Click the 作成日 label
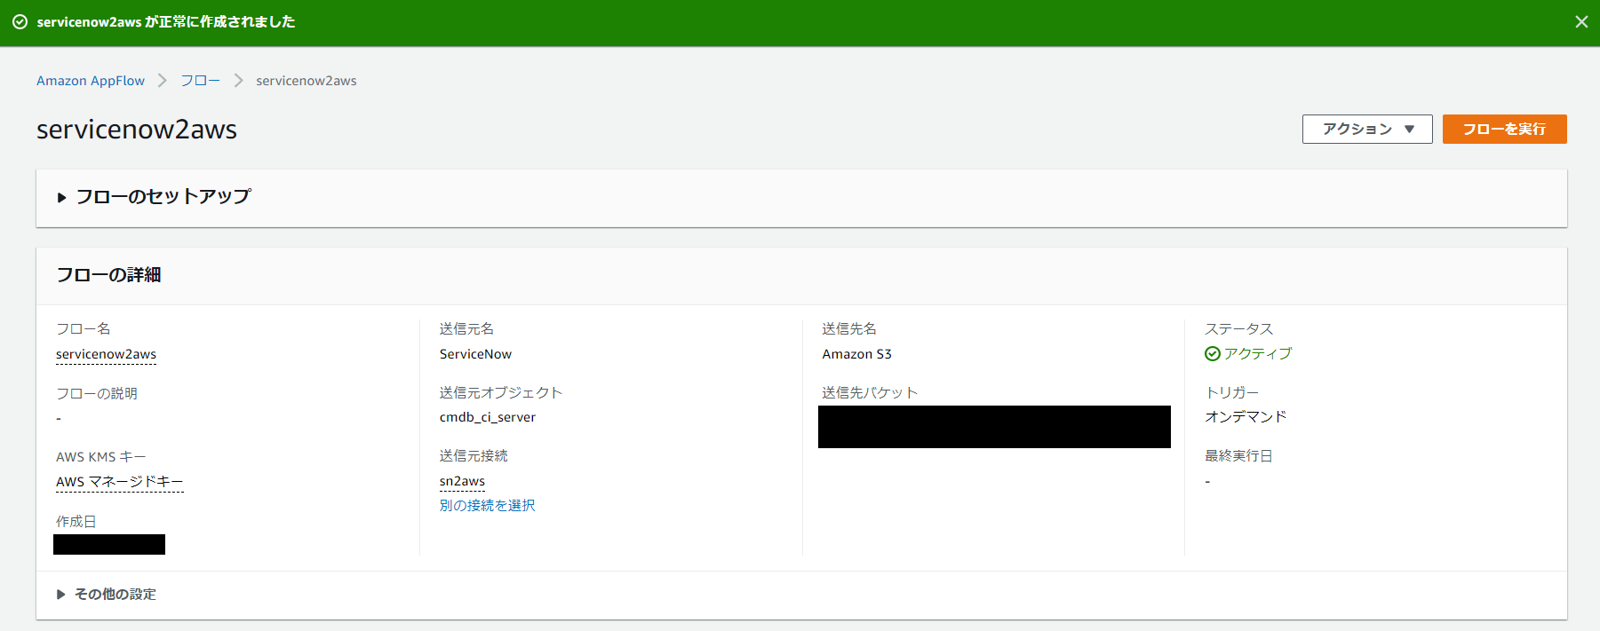Screen dimensions: 1600x631 coord(76,522)
